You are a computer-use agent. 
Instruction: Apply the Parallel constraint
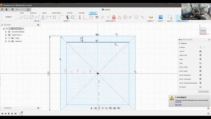point(103,17)
